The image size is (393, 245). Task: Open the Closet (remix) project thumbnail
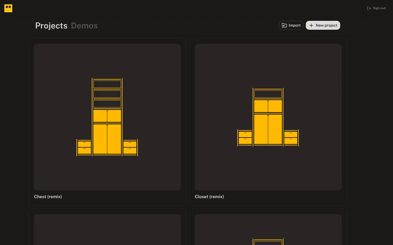(x=268, y=117)
